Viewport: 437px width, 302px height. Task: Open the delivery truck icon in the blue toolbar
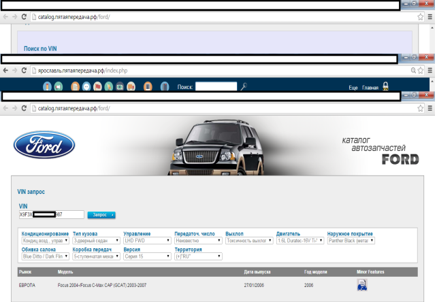(x=131, y=86)
